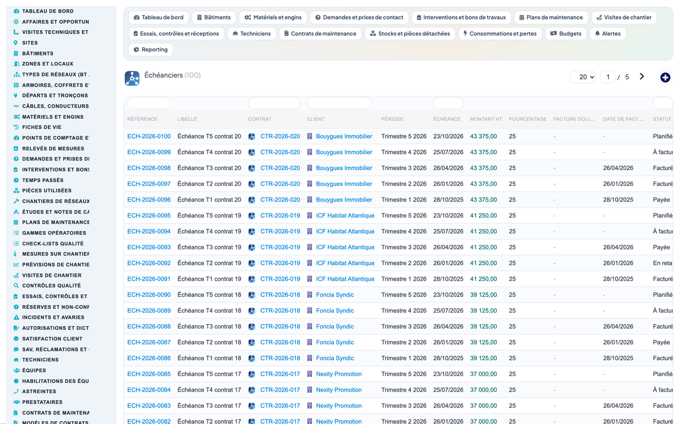The image size is (686, 424).
Task: Click amount 39 125,00 in ECH-2026-0088 row
Action: pos(484,327)
